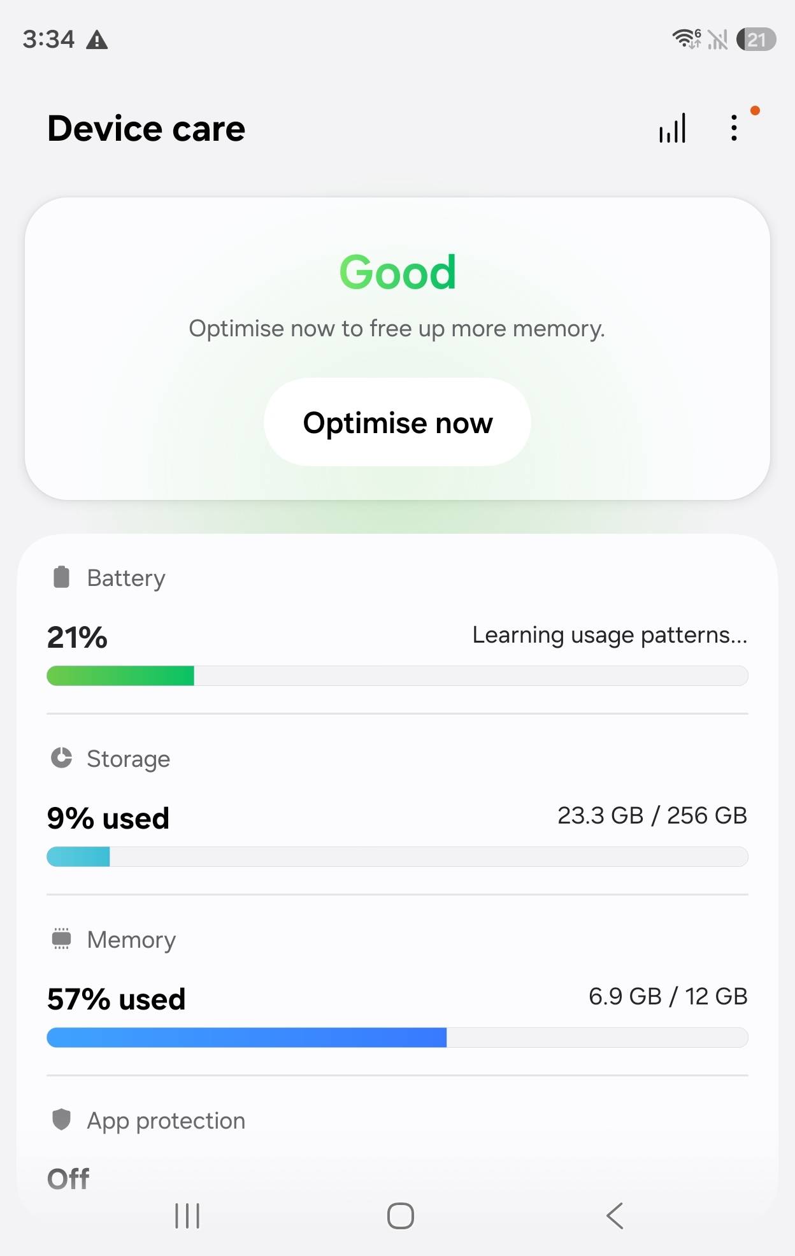Tap the battery level progress bar
Image resolution: width=795 pixels, height=1256 pixels.
click(x=397, y=676)
